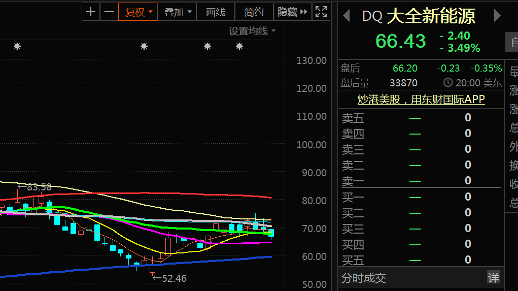Select the 画线 drawing tool

[x=216, y=12]
